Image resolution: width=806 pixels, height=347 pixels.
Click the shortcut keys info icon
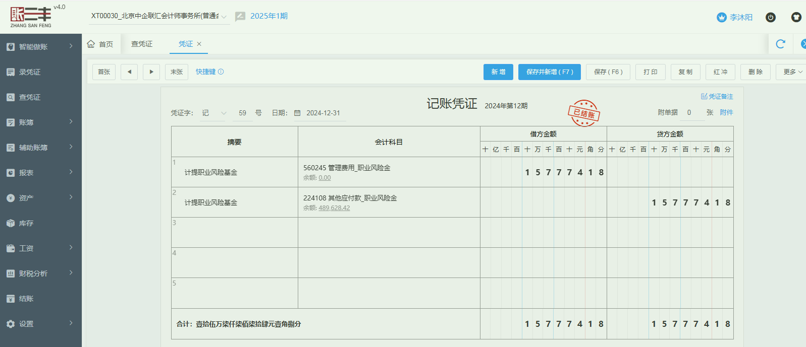221,72
